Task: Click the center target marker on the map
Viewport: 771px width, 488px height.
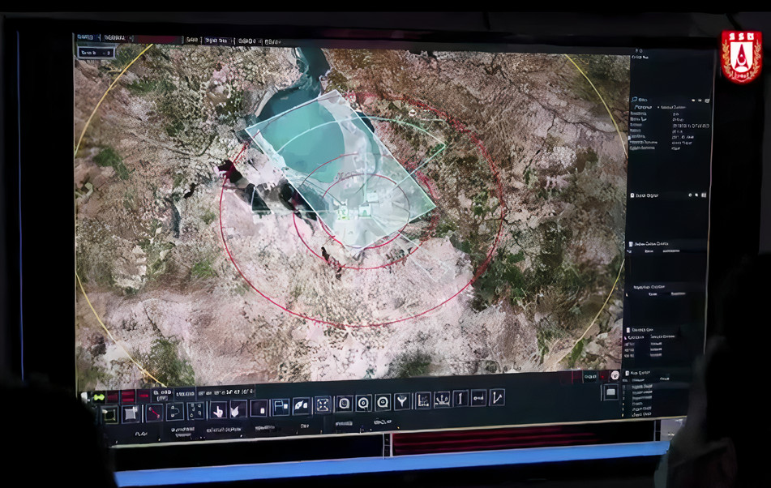Action: [x=344, y=212]
